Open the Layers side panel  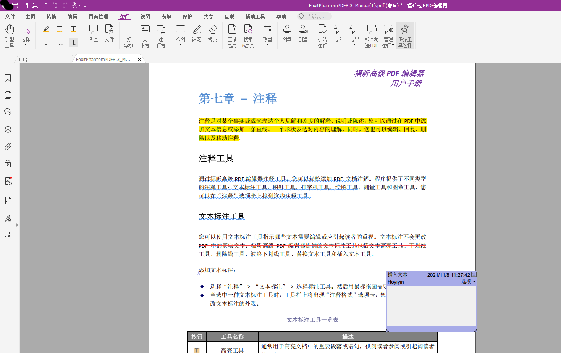click(x=8, y=129)
